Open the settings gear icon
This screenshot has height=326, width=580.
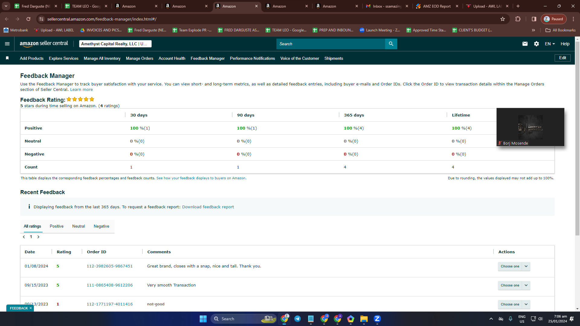coord(536,44)
